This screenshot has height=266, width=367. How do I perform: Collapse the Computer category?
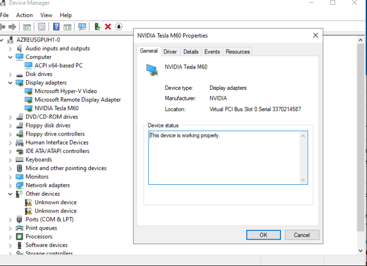[10, 57]
